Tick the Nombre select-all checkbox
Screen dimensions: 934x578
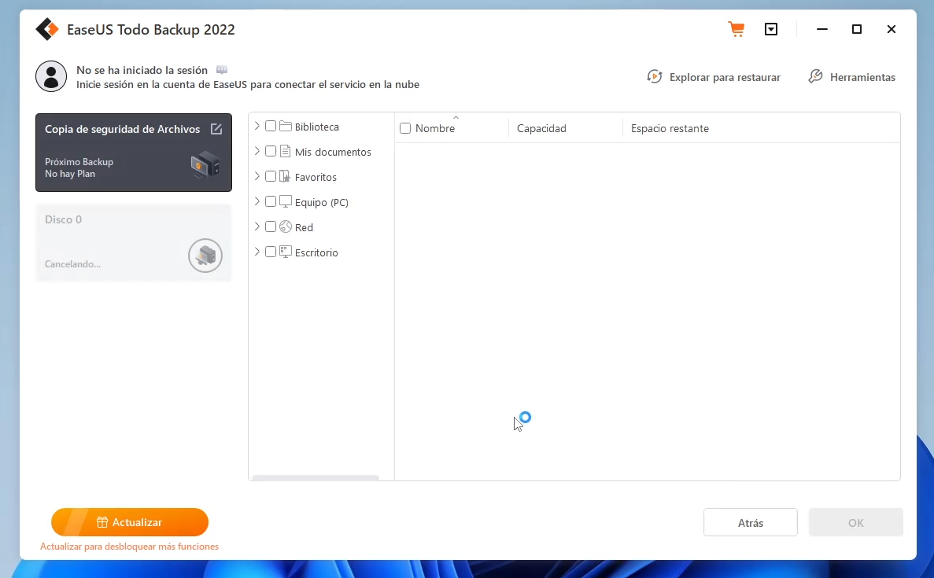point(405,128)
